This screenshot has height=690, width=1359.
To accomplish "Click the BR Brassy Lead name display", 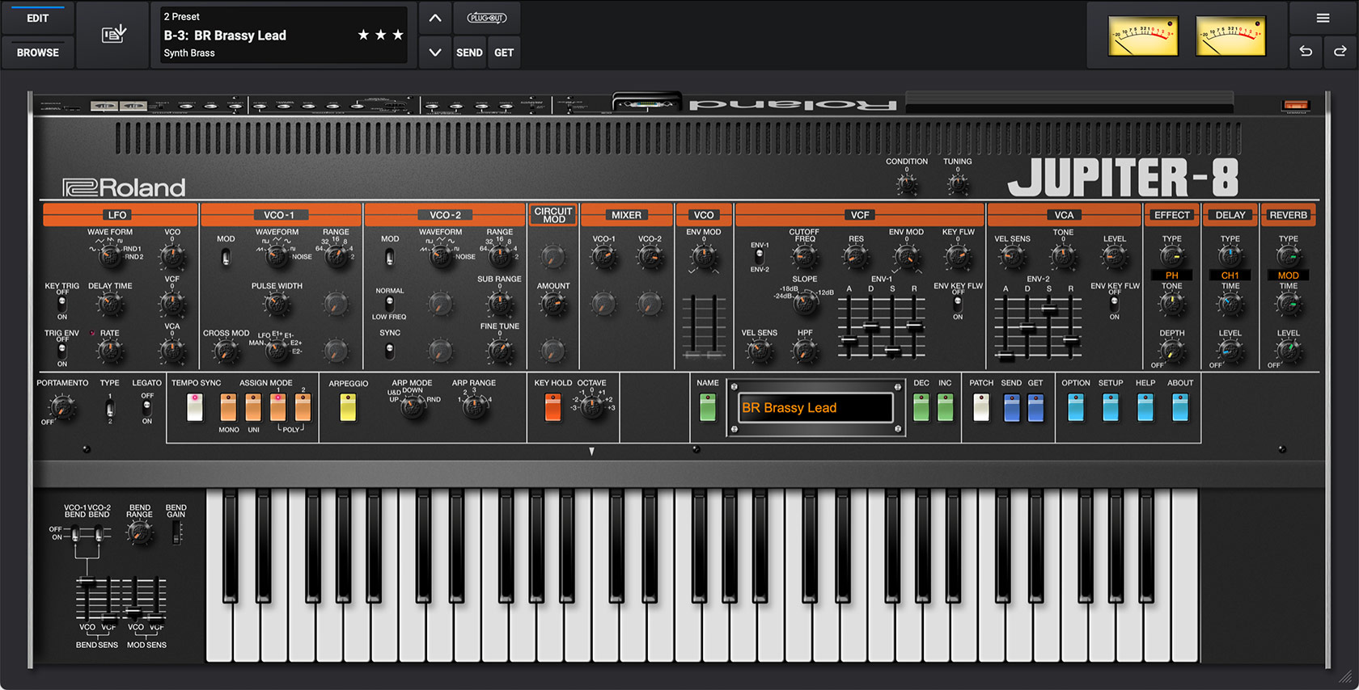I will click(x=815, y=408).
